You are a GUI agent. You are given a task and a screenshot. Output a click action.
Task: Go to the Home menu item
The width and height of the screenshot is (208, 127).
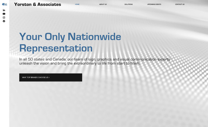pos(77,4)
